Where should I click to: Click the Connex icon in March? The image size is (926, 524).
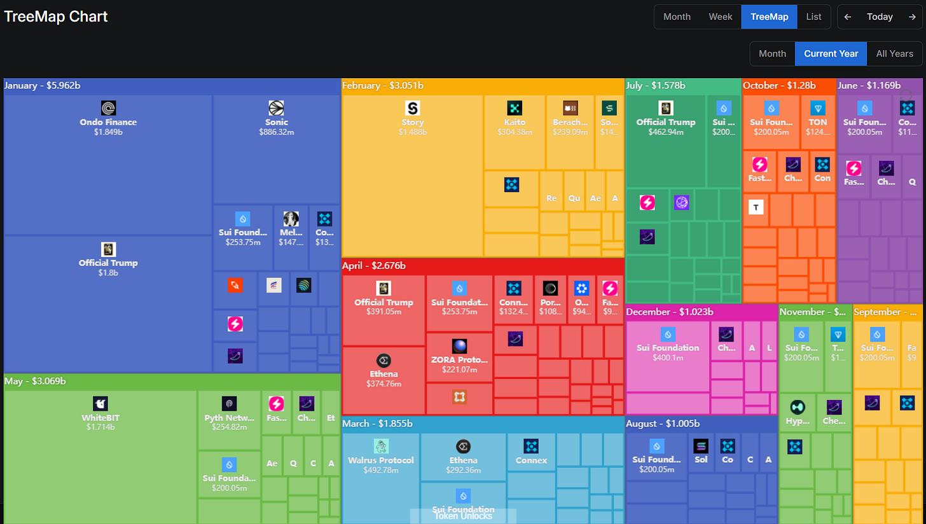pyautogui.click(x=531, y=446)
